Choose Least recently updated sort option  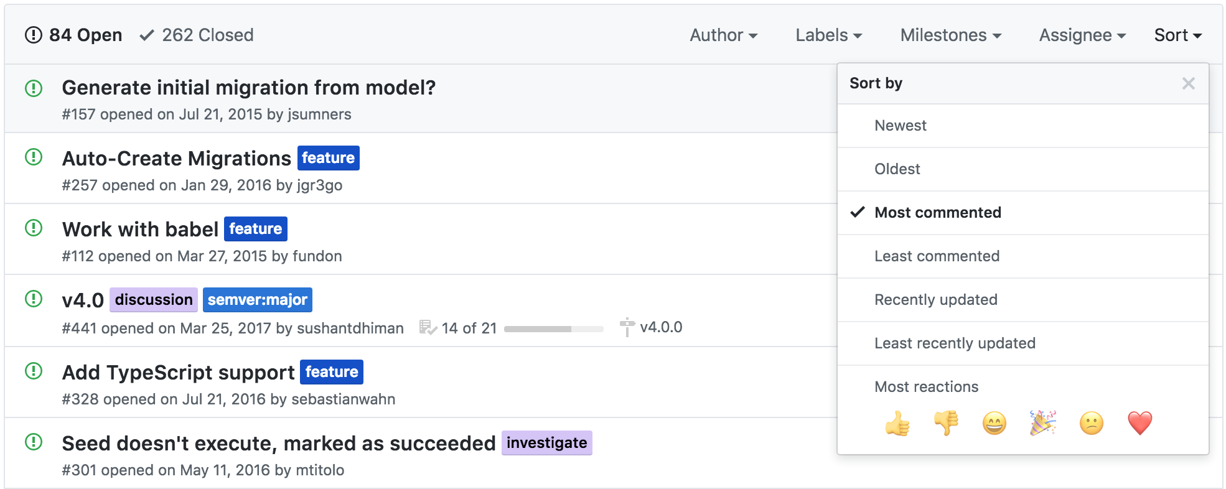[1023, 343]
